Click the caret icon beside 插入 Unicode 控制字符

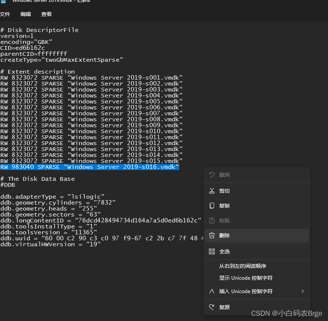click(212, 291)
